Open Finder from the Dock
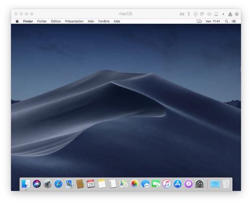Image resolution: width=252 pixels, height=204 pixels. click(26, 184)
